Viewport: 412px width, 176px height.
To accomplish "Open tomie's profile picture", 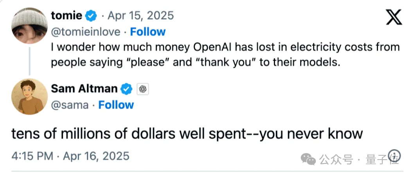I will 30,26.
